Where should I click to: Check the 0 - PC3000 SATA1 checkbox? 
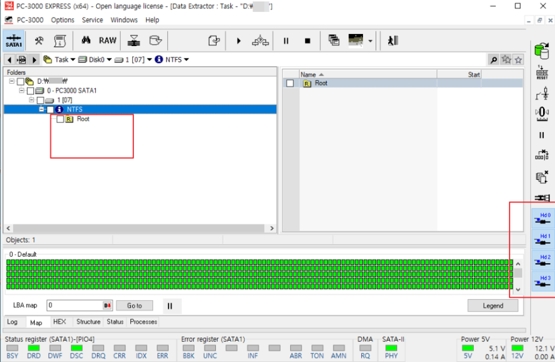pos(30,91)
